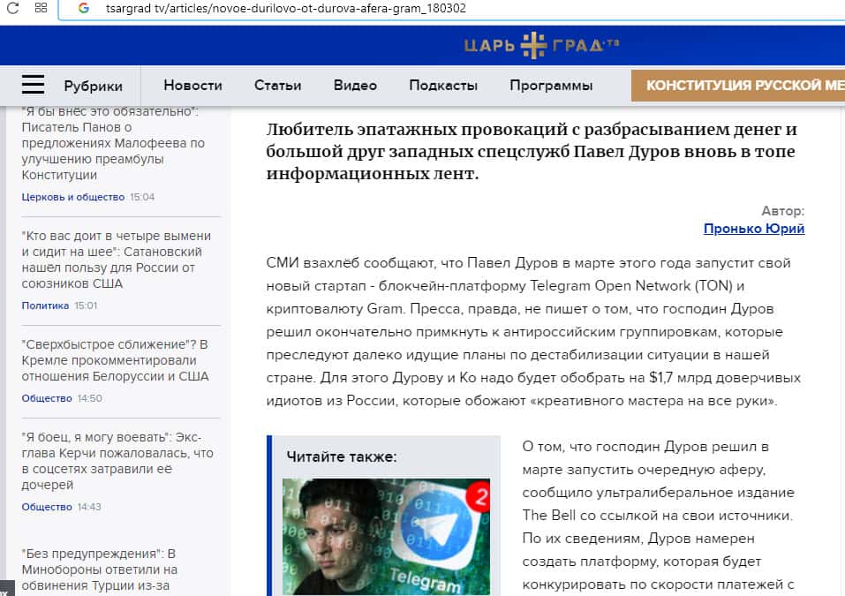Screen dimensions: 845x596
Task: Click the Царьград logo in header
Action: coord(541,45)
